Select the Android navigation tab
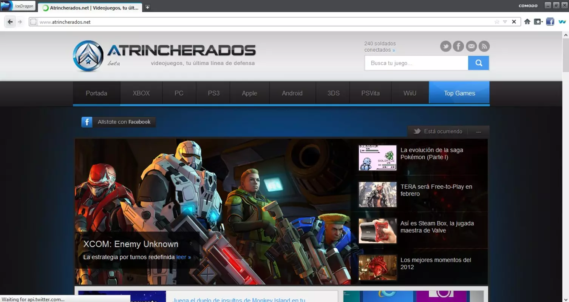The height and width of the screenshot is (302, 569). [x=292, y=93]
